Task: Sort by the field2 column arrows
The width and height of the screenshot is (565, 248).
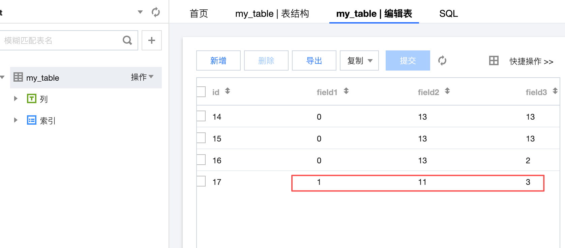Action: pyautogui.click(x=447, y=91)
